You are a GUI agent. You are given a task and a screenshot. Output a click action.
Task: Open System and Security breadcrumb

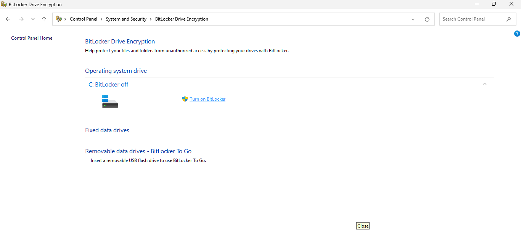tap(126, 19)
